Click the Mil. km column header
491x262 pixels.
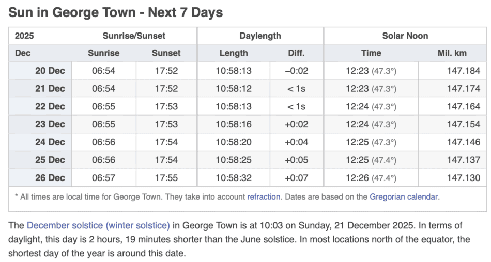pyautogui.click(x=452, y=53)
